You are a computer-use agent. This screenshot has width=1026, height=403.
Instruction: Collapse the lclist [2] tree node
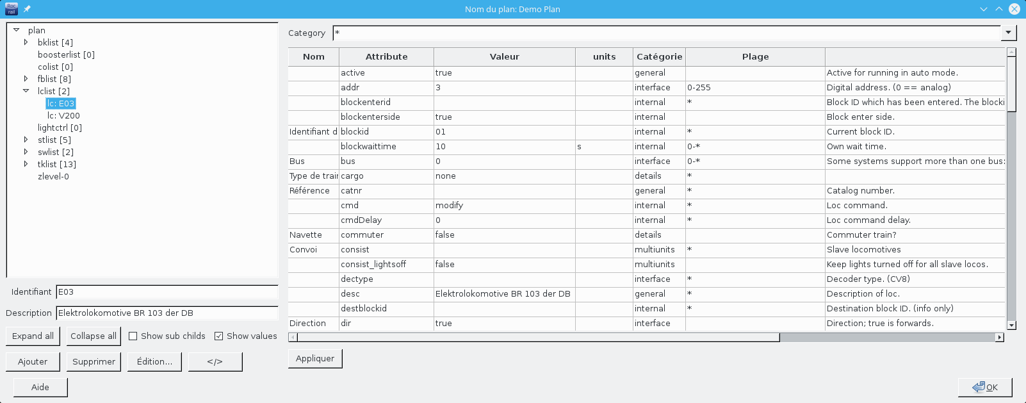[26, 91]
